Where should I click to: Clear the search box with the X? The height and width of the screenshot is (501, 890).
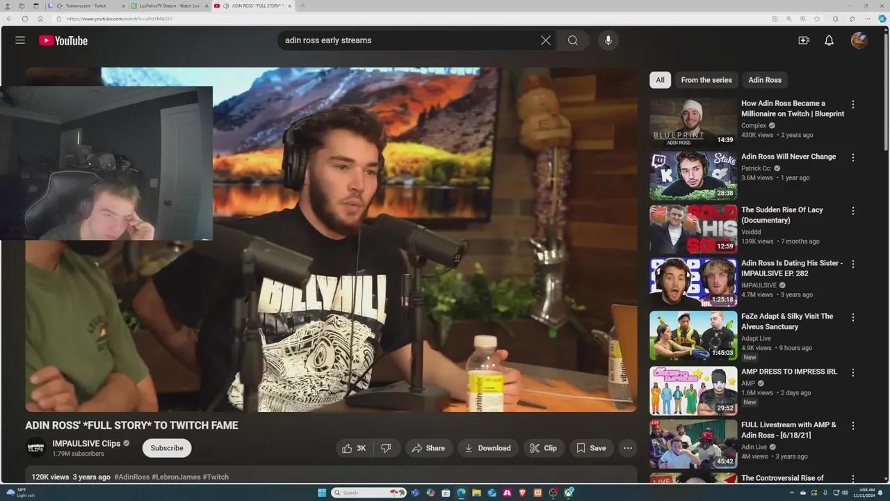click(x=546, y=40)
